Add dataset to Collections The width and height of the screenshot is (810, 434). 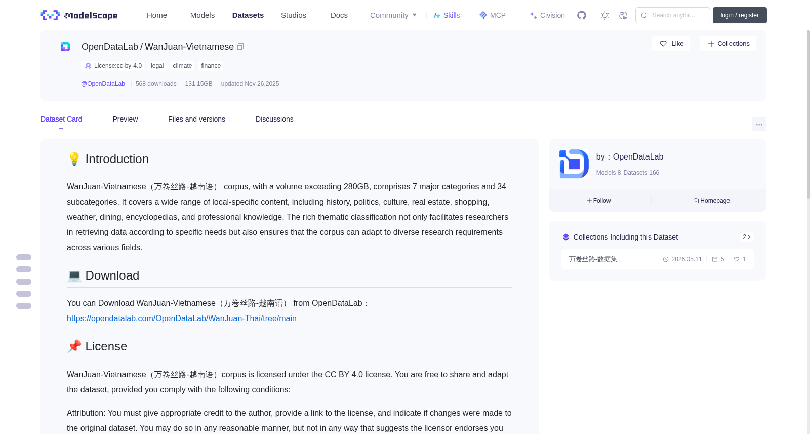(728, 44)
